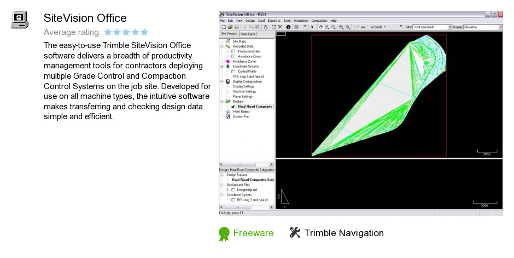The height and width of the screenshot is (258, 514).
Task: Click the Work Orders icon in tree
Action: 228,112
